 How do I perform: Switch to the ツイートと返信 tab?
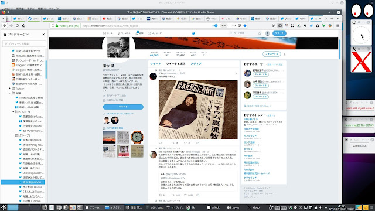pyautogui.click(x=176, y=64)
